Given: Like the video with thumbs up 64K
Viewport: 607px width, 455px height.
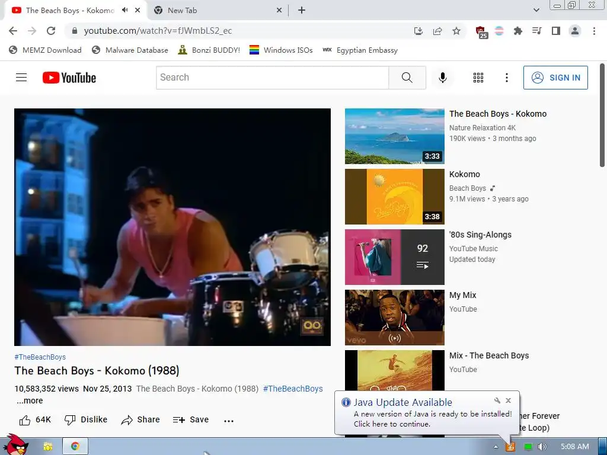Looking at the screenshot, I should [x=35, y=420].
